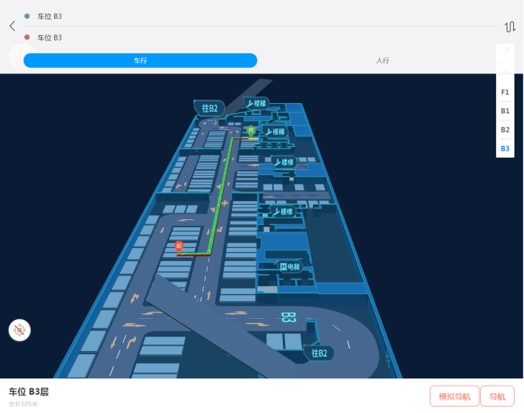Viewport: 524px width, 413px height.
Task: Go back using the left arrow
Action: point(12,26)
